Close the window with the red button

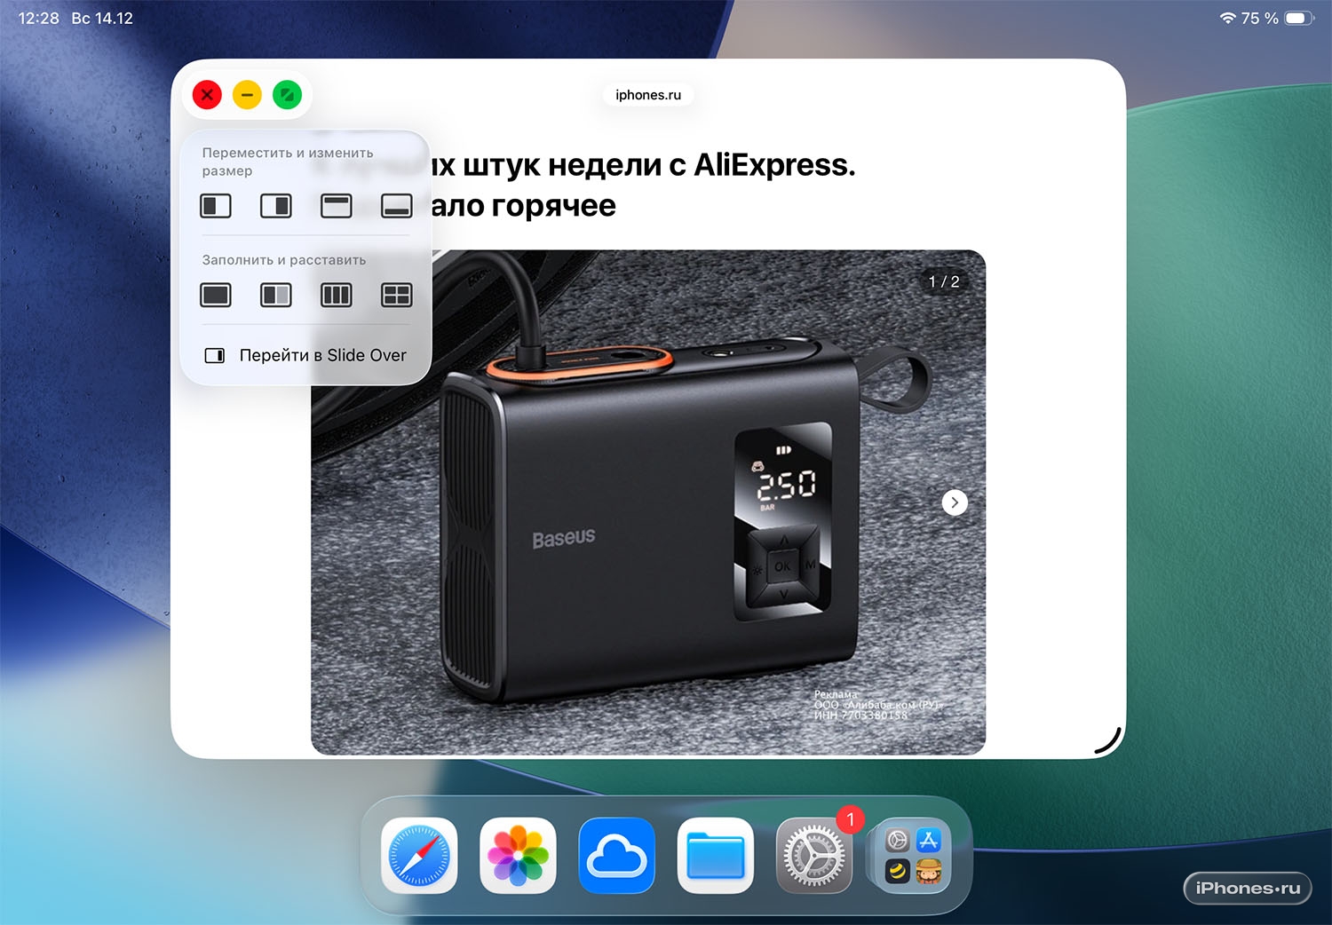coord(207,95)
